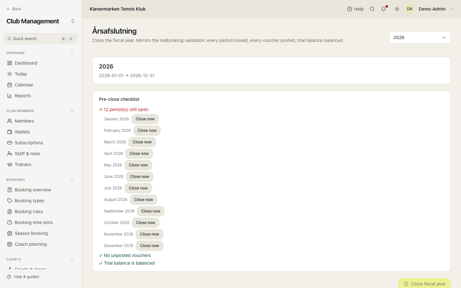Click the Wallets icon in sidebar
This screenshot has width=461, height=288.
pyautogui.click(x=10, y=132)
